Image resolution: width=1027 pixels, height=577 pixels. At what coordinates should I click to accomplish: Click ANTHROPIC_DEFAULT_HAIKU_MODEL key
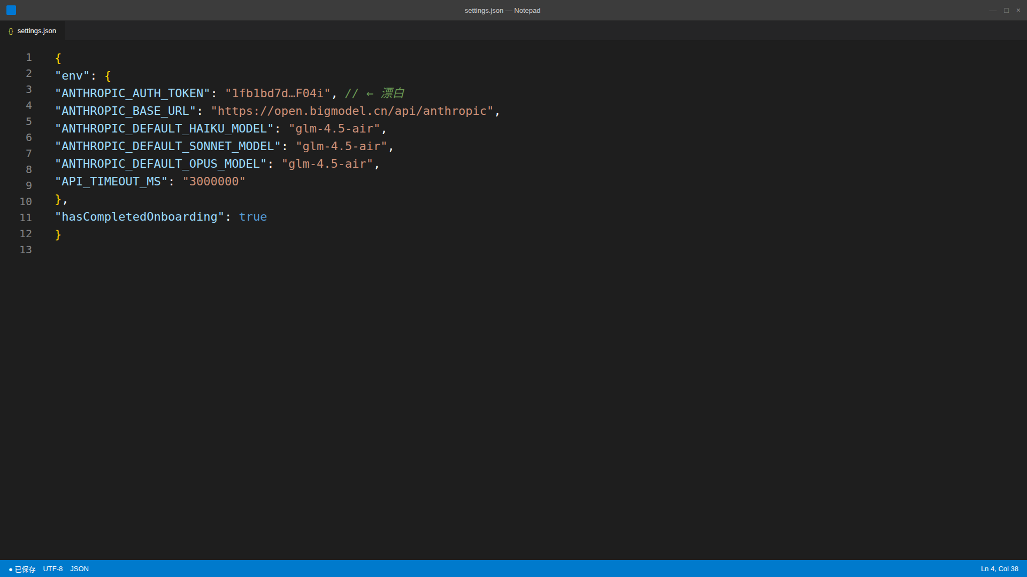(x=164, y=129)
